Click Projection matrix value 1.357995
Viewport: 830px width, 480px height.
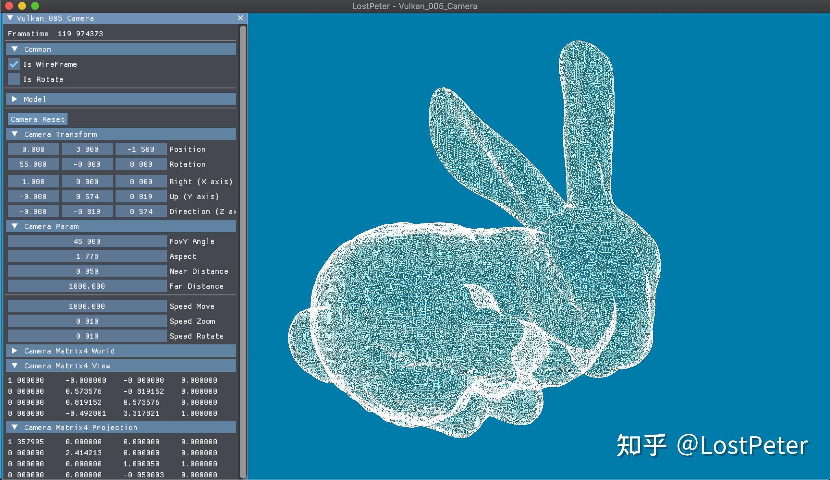(x=26, y=442)
